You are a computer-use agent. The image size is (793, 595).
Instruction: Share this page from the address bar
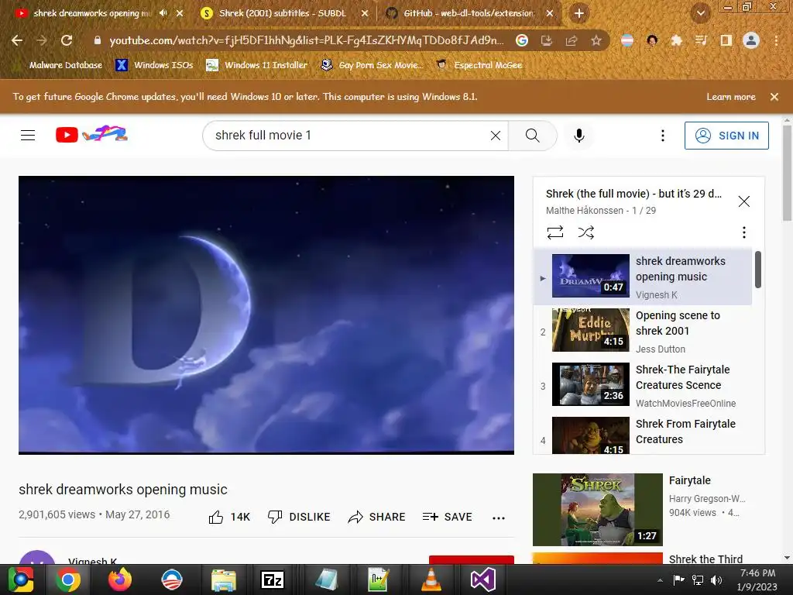(x=572, y=40)
